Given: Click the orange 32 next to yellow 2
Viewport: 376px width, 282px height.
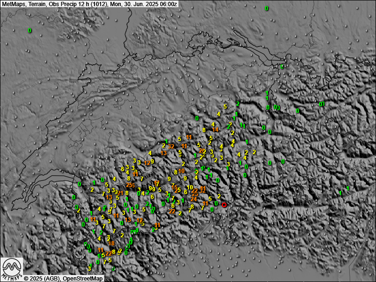Looking at the screenshot, I should coord(171,146).
